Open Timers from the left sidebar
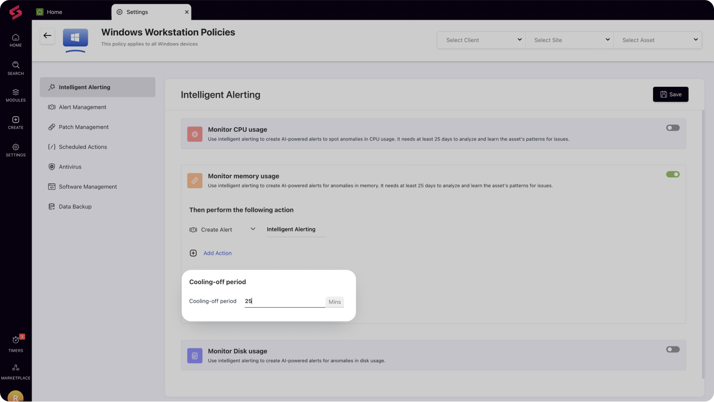The image size is (714, 402). click(x=15, y=342)
